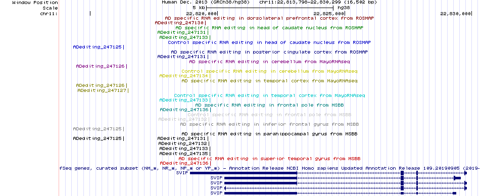Click the chr11:22,813,798-22,830,299 coordinates text
Screen dimensions: 480x196
(x=318, y=3)
